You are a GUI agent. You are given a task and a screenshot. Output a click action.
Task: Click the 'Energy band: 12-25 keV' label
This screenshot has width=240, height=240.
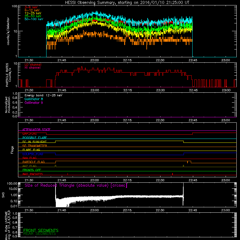43,95
